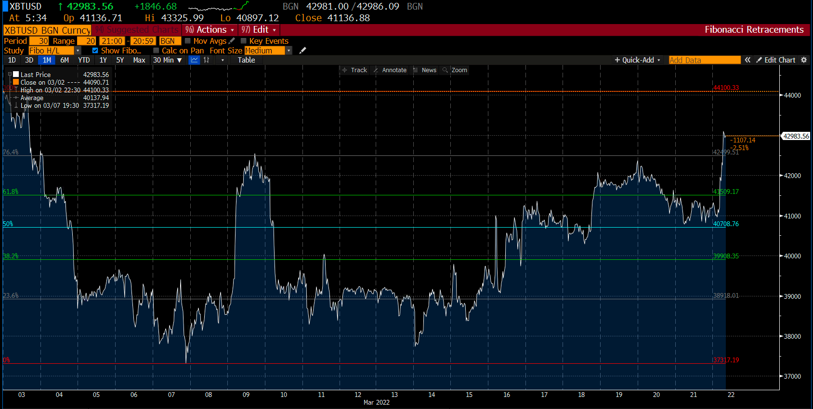The height and width of the screenshot is (409, 813).
Task: Click the double-chevron collapse icon
Action: pos(747,60)
